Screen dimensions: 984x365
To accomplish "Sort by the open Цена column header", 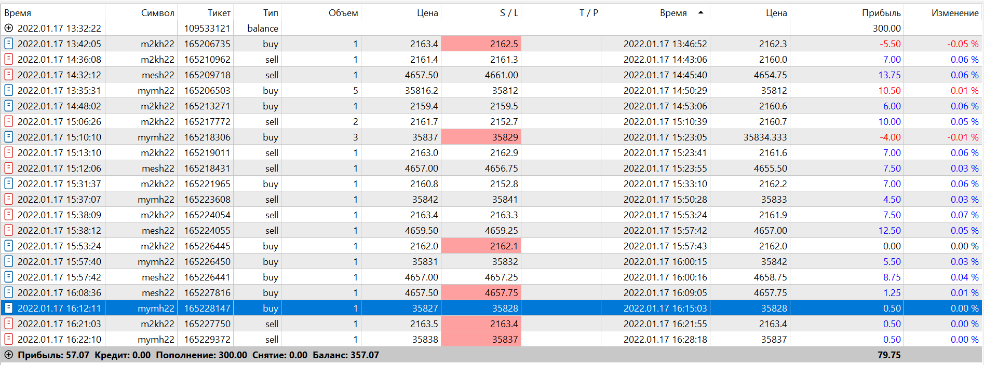I will [x=401, y=13].
